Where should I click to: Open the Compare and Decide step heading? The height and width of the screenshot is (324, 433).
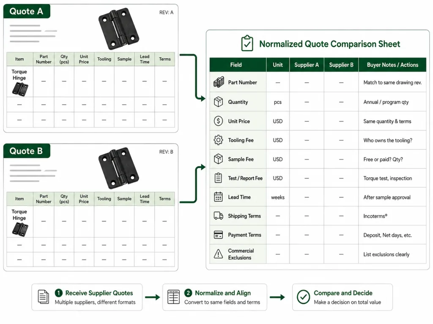(x=343, y=293)
